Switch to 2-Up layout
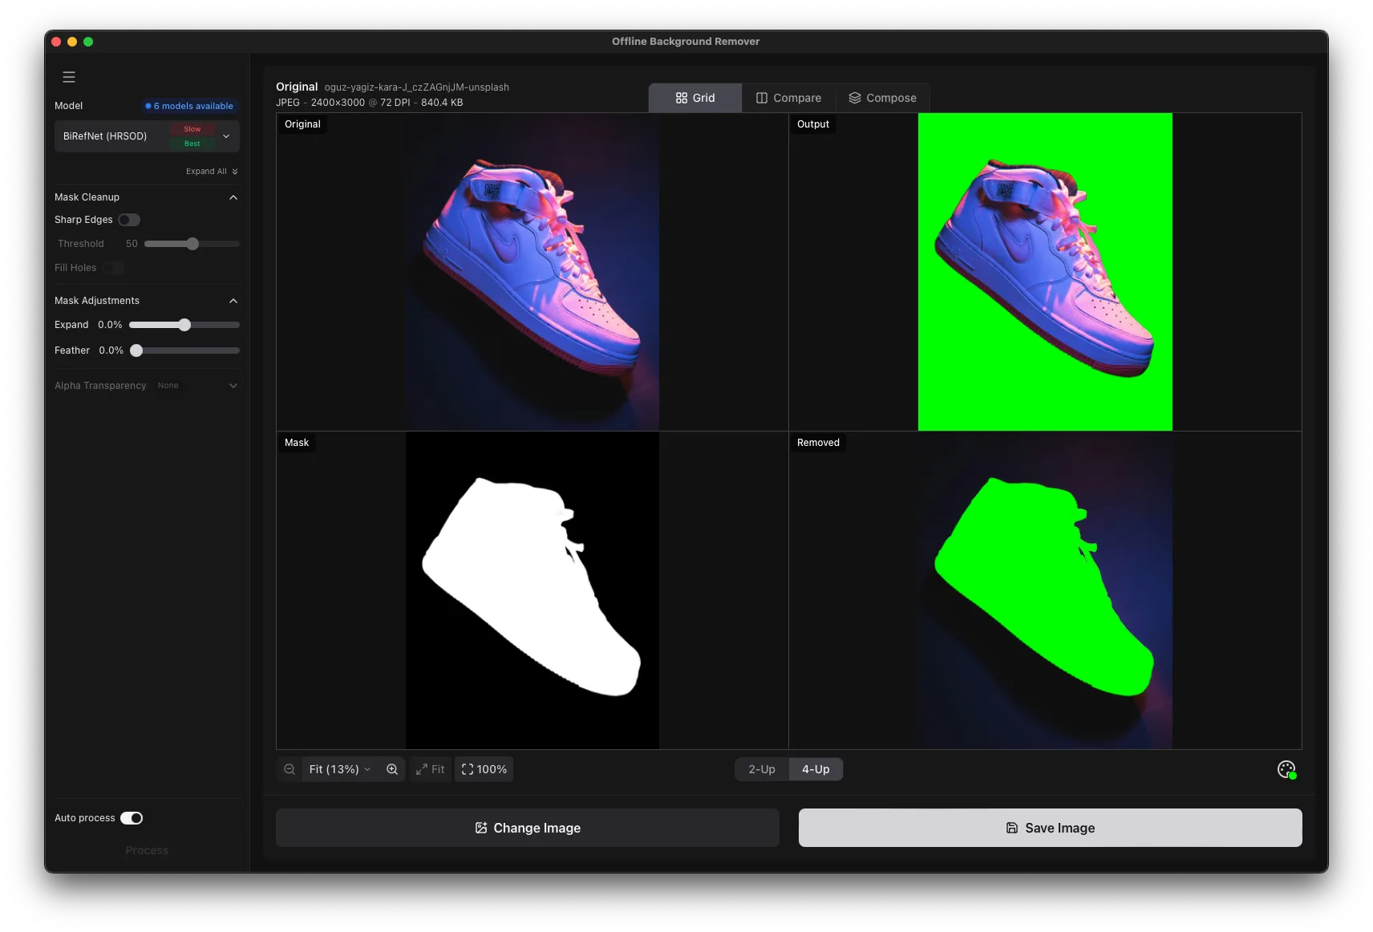 [x=761, y=768]
